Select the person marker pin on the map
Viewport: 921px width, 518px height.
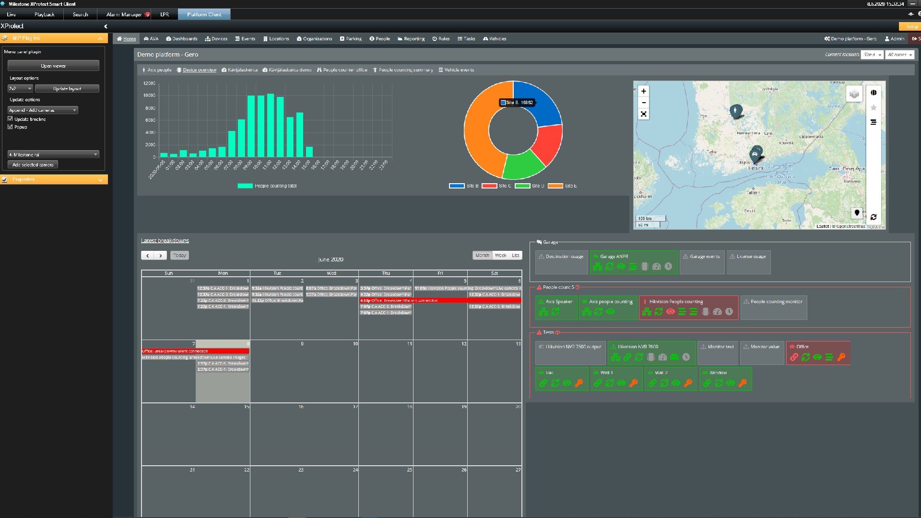[735, 111]
